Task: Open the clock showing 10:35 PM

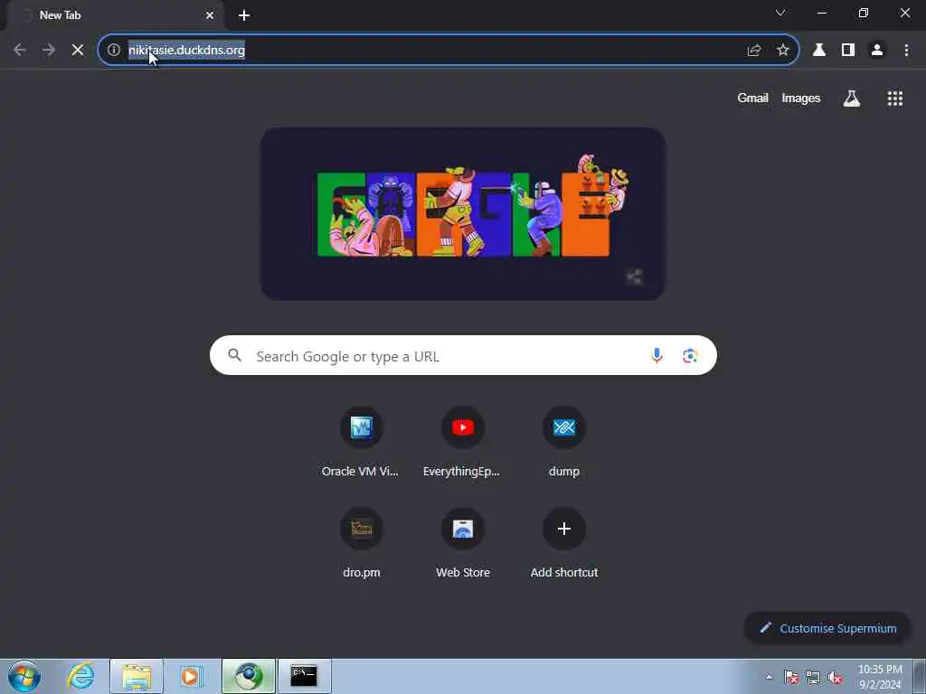Action: [880, 677]
